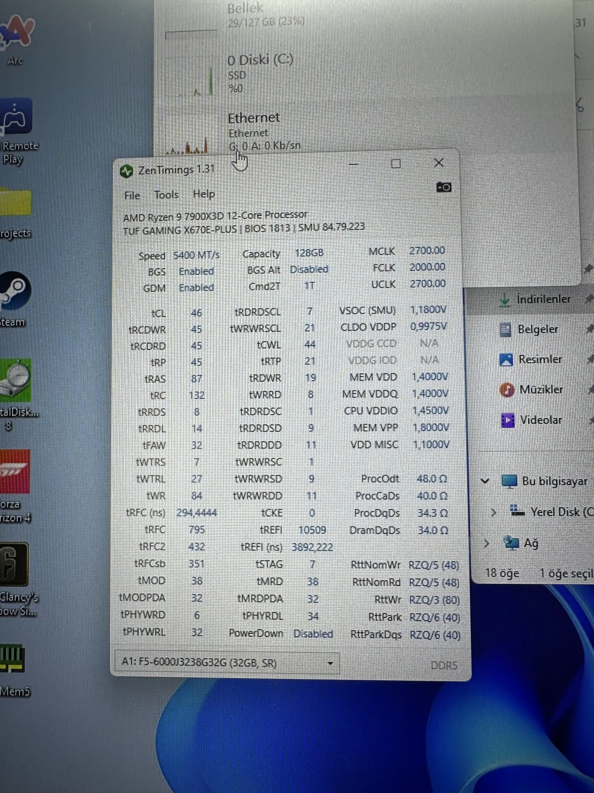Click the tRFC (ns) value 294,4444
Viewport: 594px width, 793px height.
197,513
